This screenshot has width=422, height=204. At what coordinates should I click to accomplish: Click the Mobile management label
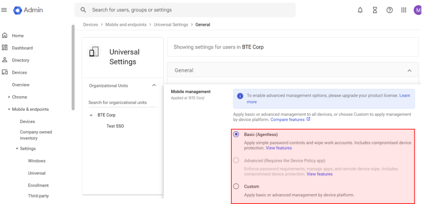pos(191,92)
